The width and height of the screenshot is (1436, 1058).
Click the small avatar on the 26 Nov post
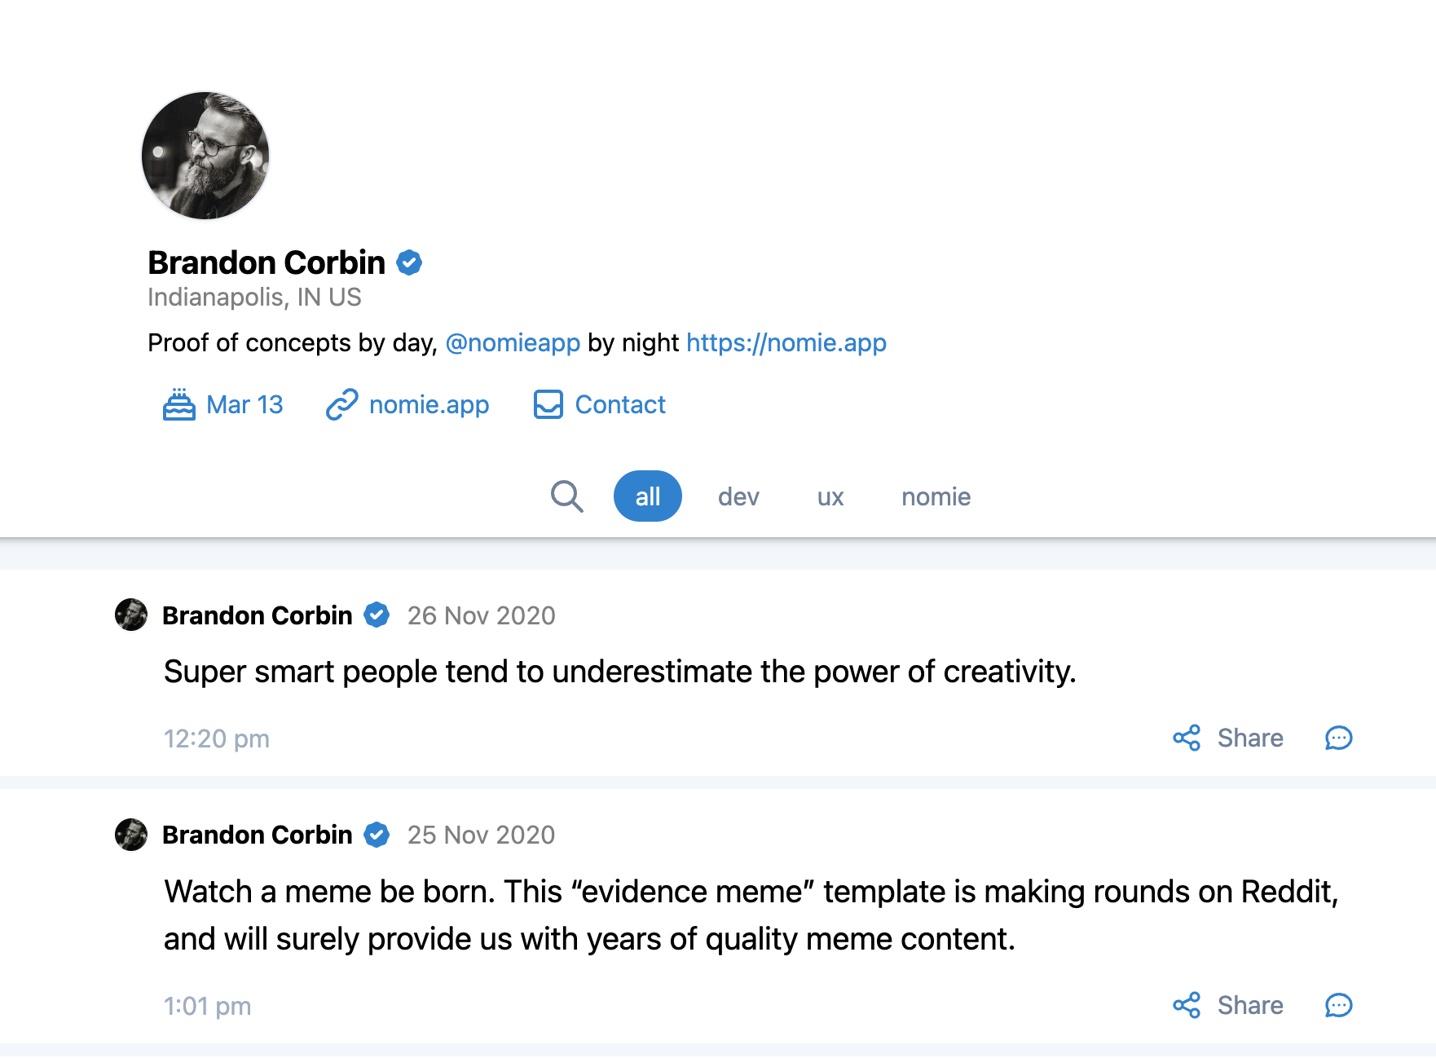tap(131, 615)
